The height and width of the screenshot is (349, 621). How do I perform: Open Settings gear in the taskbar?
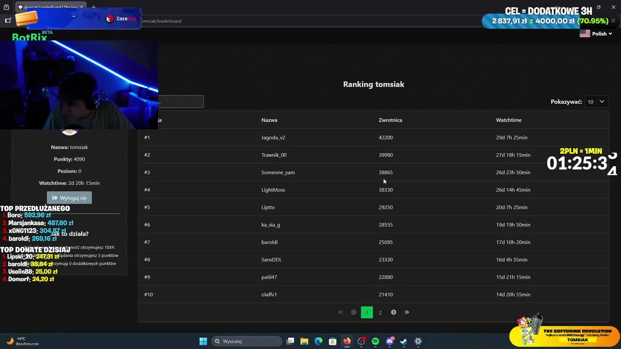coord(418,341)
